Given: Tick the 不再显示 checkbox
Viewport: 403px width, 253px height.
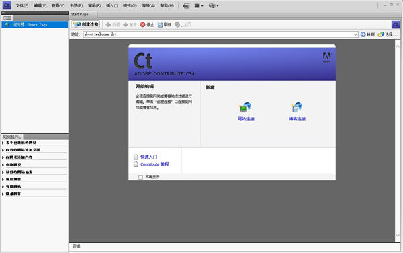Looking at the screenshot, I should tap(140, 177).
